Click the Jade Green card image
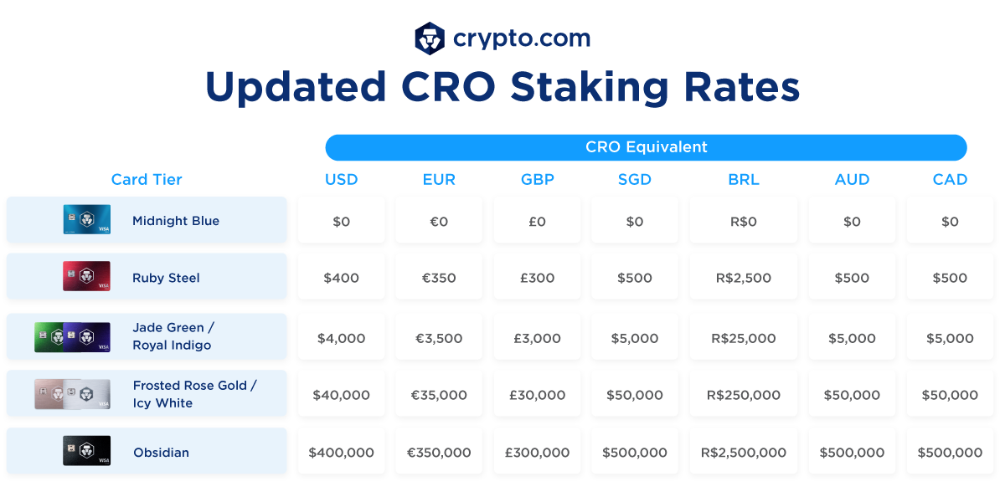This screenshot has width=1005, height=502. [x=49, y=336]
